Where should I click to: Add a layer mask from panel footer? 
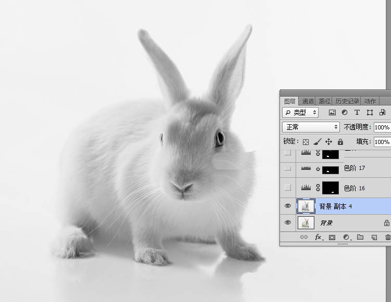(x=332, y=238)
